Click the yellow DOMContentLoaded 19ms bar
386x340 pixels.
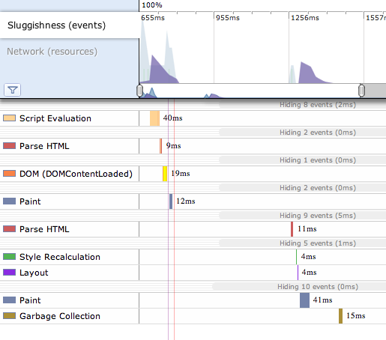click(165, 174)
